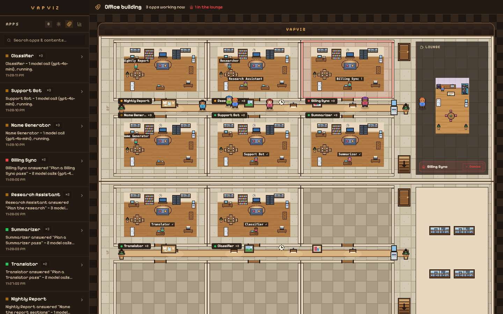
Task: Expand the Summarizer row chevron
Action: click(82, 230)
